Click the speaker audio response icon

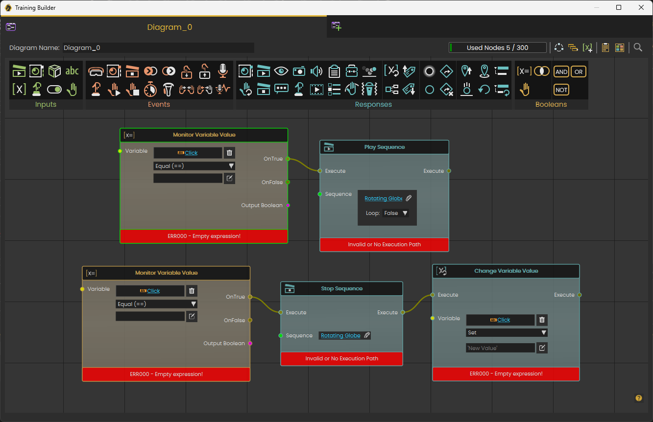316,71
